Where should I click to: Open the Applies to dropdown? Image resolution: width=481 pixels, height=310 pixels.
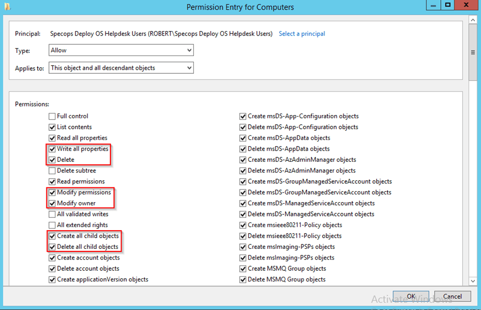coord(121,68)
